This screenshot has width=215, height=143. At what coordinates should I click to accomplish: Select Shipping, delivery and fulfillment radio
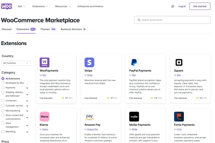pyautogui.click(x=3, y=92)
